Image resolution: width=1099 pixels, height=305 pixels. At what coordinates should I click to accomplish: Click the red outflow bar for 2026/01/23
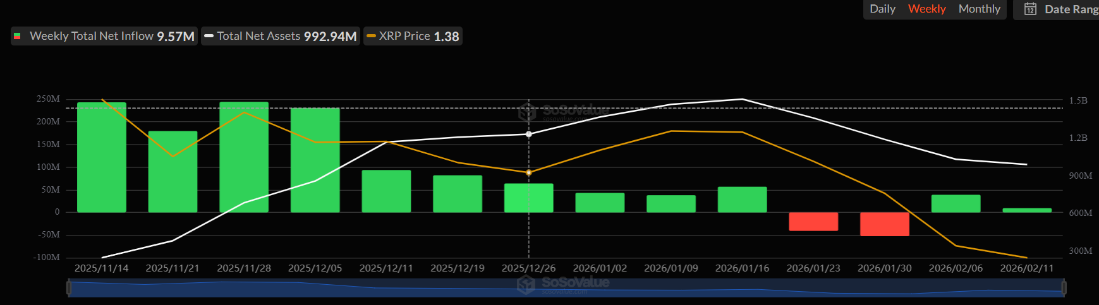(813, 222)
